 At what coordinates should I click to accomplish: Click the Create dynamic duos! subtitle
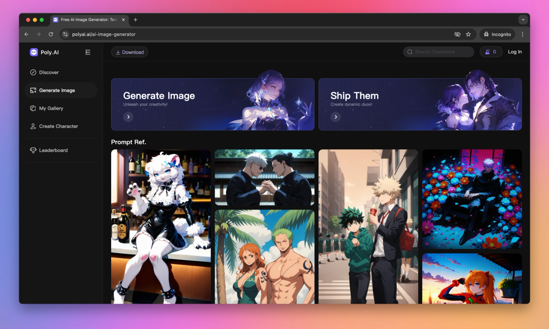click(x=351, y=104)
